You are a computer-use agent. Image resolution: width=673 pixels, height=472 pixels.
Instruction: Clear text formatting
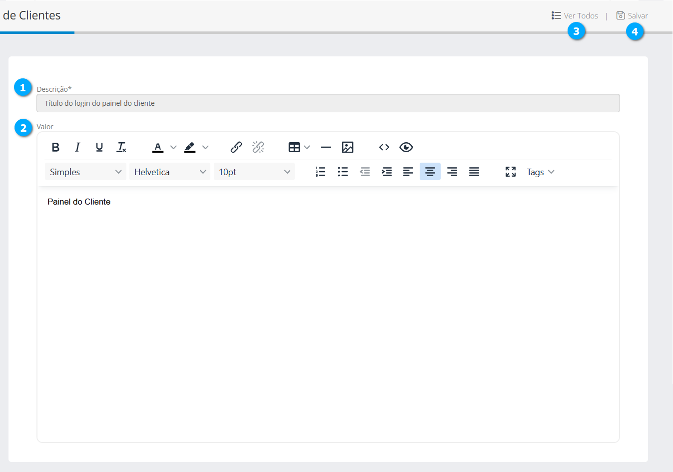pos(121,147)
